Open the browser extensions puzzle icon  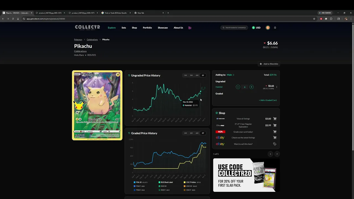click(x=331, y=19)
